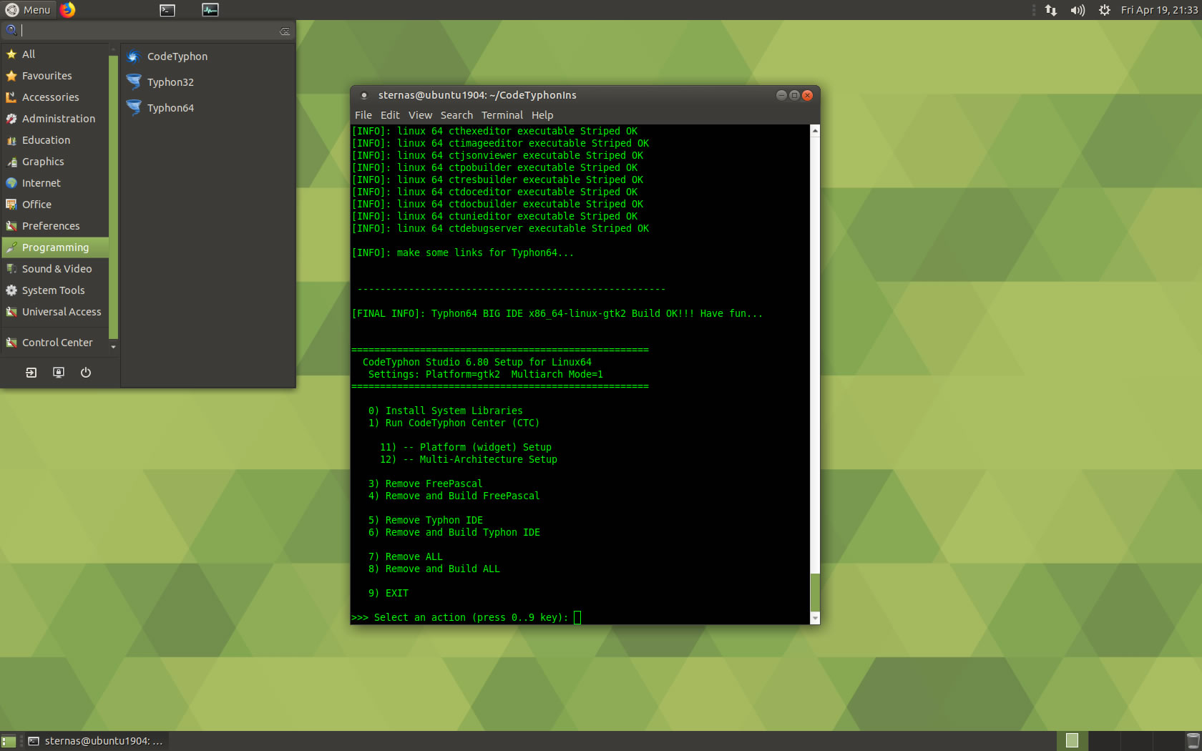Viewport: 1202px width, 751px height.
Task: Open the terminal Edit menu
Action: coord(390,115)
